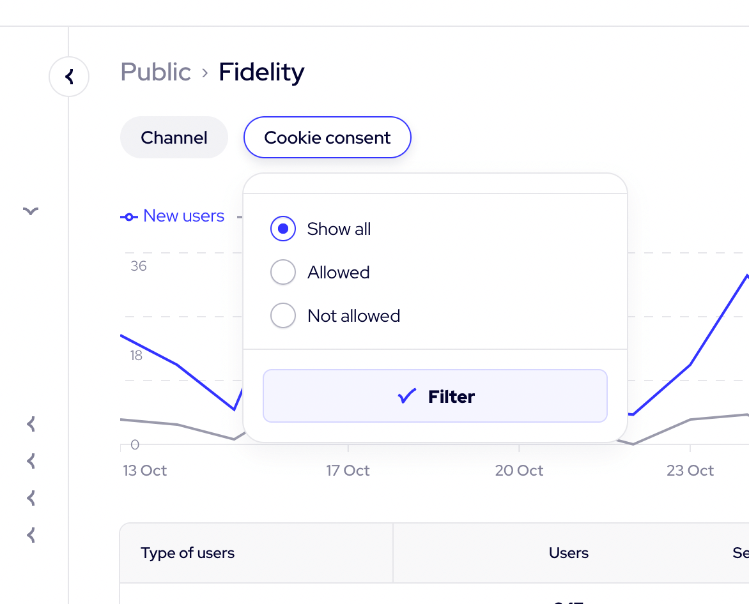Open the Channel filter dropdown
749x604 pixels.
[174, 137]
